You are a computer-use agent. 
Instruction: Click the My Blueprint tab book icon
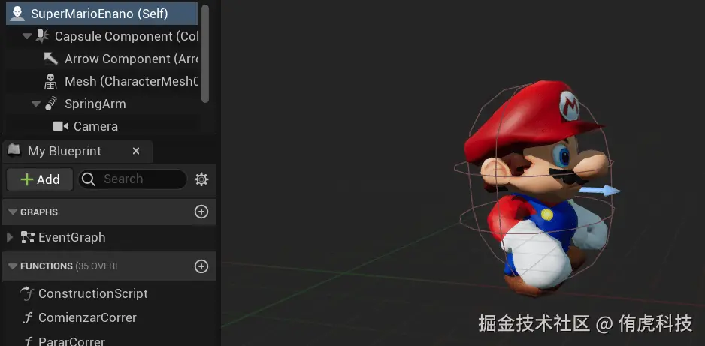15,151
